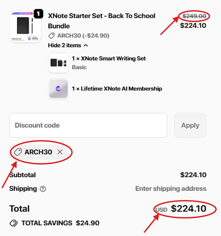Click the quantity badge showing 1 on the bundle
221x236 pixels.
coord(38,14)
